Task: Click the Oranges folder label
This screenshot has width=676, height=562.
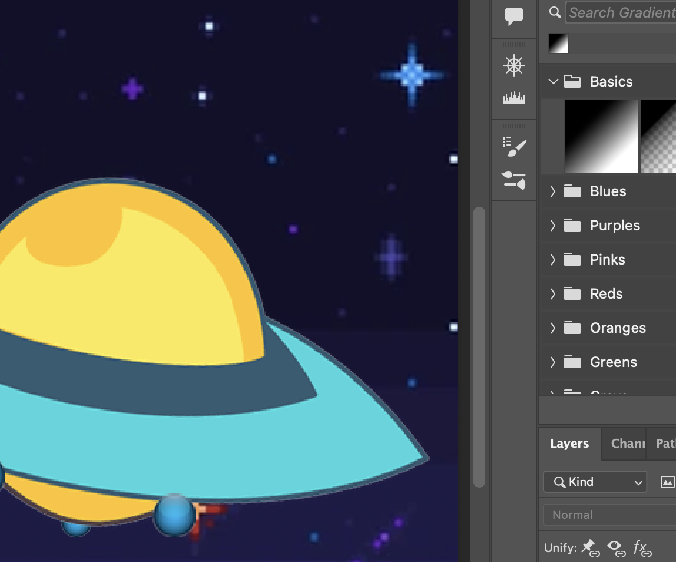Action: pyautogui.click(x=618, y=328)
